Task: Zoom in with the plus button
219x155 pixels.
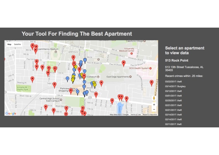Action: (154, 105)
